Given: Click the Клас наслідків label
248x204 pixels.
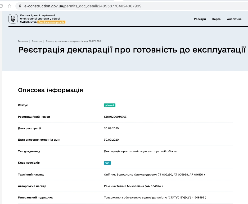Looking at the screenshot, I should tap(29, 163).
